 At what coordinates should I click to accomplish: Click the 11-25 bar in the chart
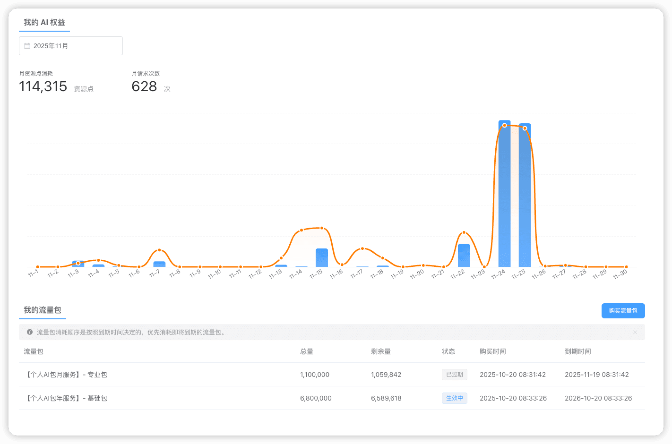coord(525,195)
